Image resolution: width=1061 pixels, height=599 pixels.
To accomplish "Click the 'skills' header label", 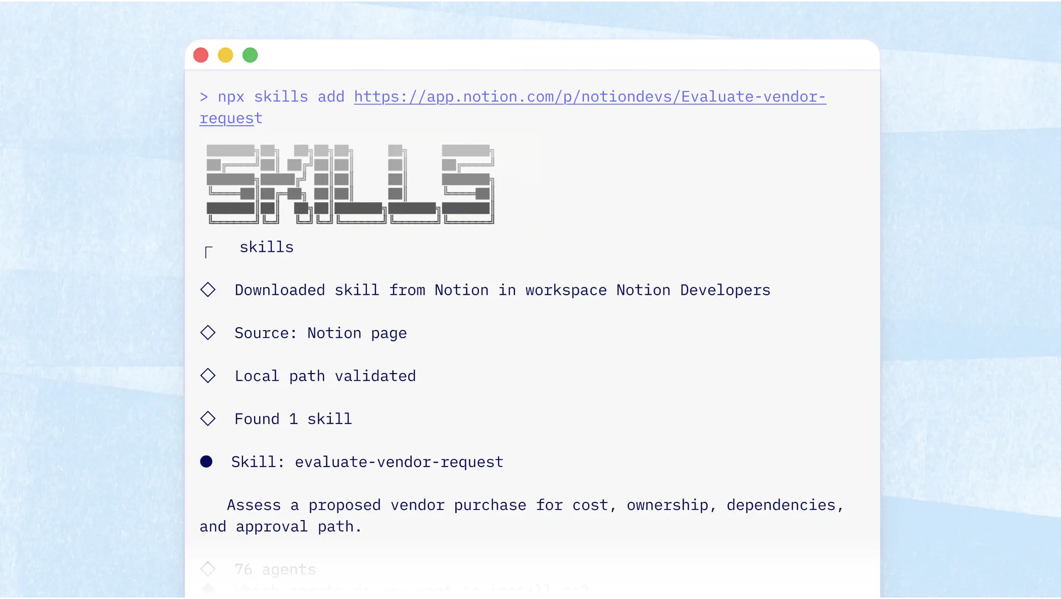I will tap(266, 247).
